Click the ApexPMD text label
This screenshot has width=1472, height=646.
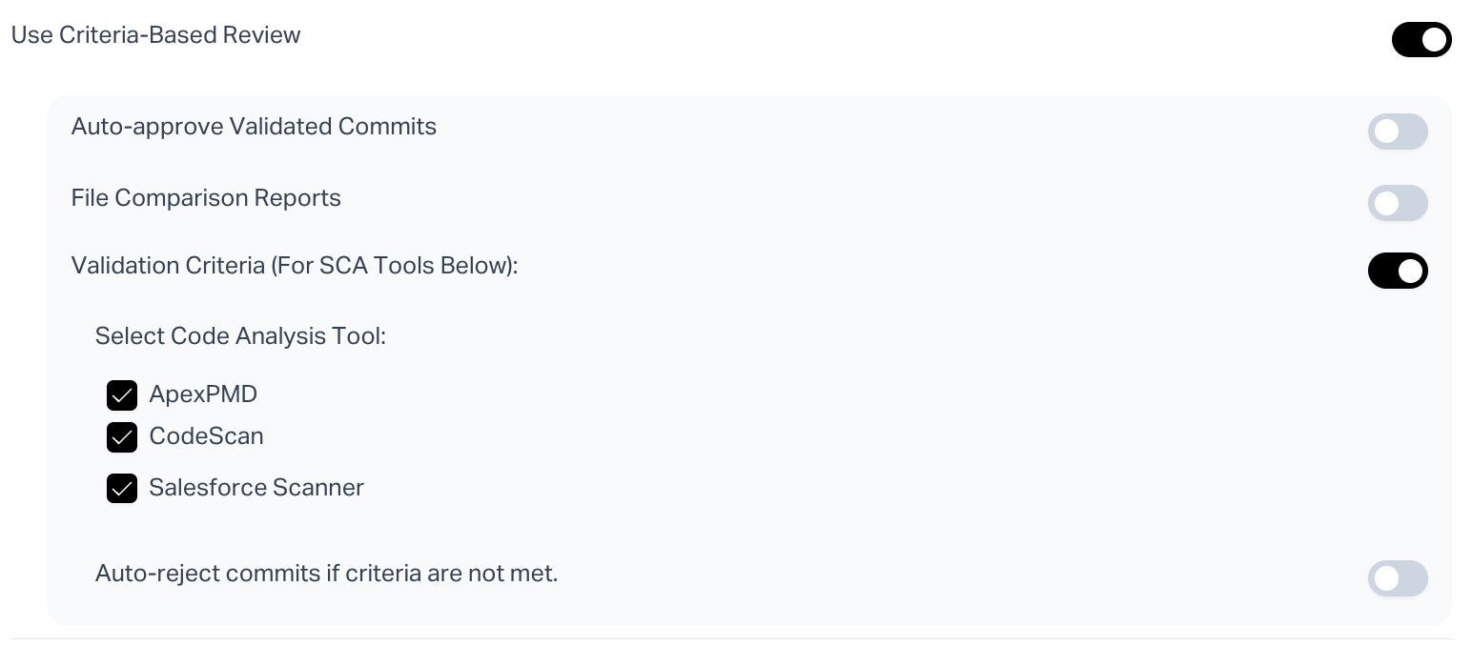(x=203, y=394)
